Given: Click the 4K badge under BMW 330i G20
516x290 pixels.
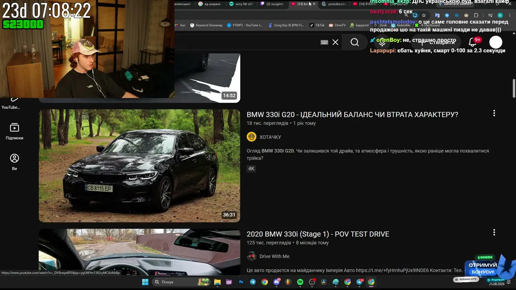Looking at the screenshot, I should [x=251, y=168].
